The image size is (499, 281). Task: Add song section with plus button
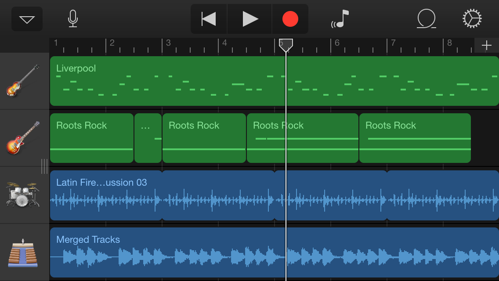tap(487, 46)
